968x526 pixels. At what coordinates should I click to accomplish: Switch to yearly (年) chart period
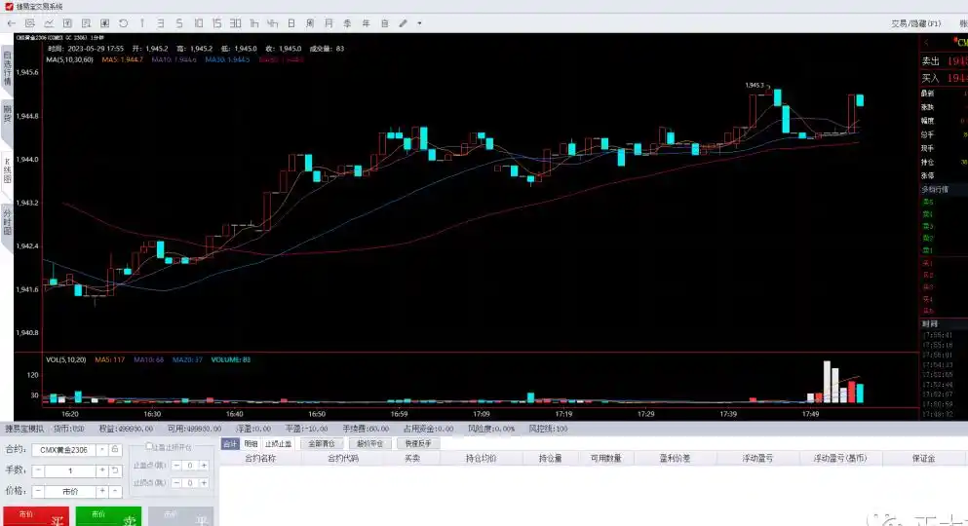click(366, 23)
